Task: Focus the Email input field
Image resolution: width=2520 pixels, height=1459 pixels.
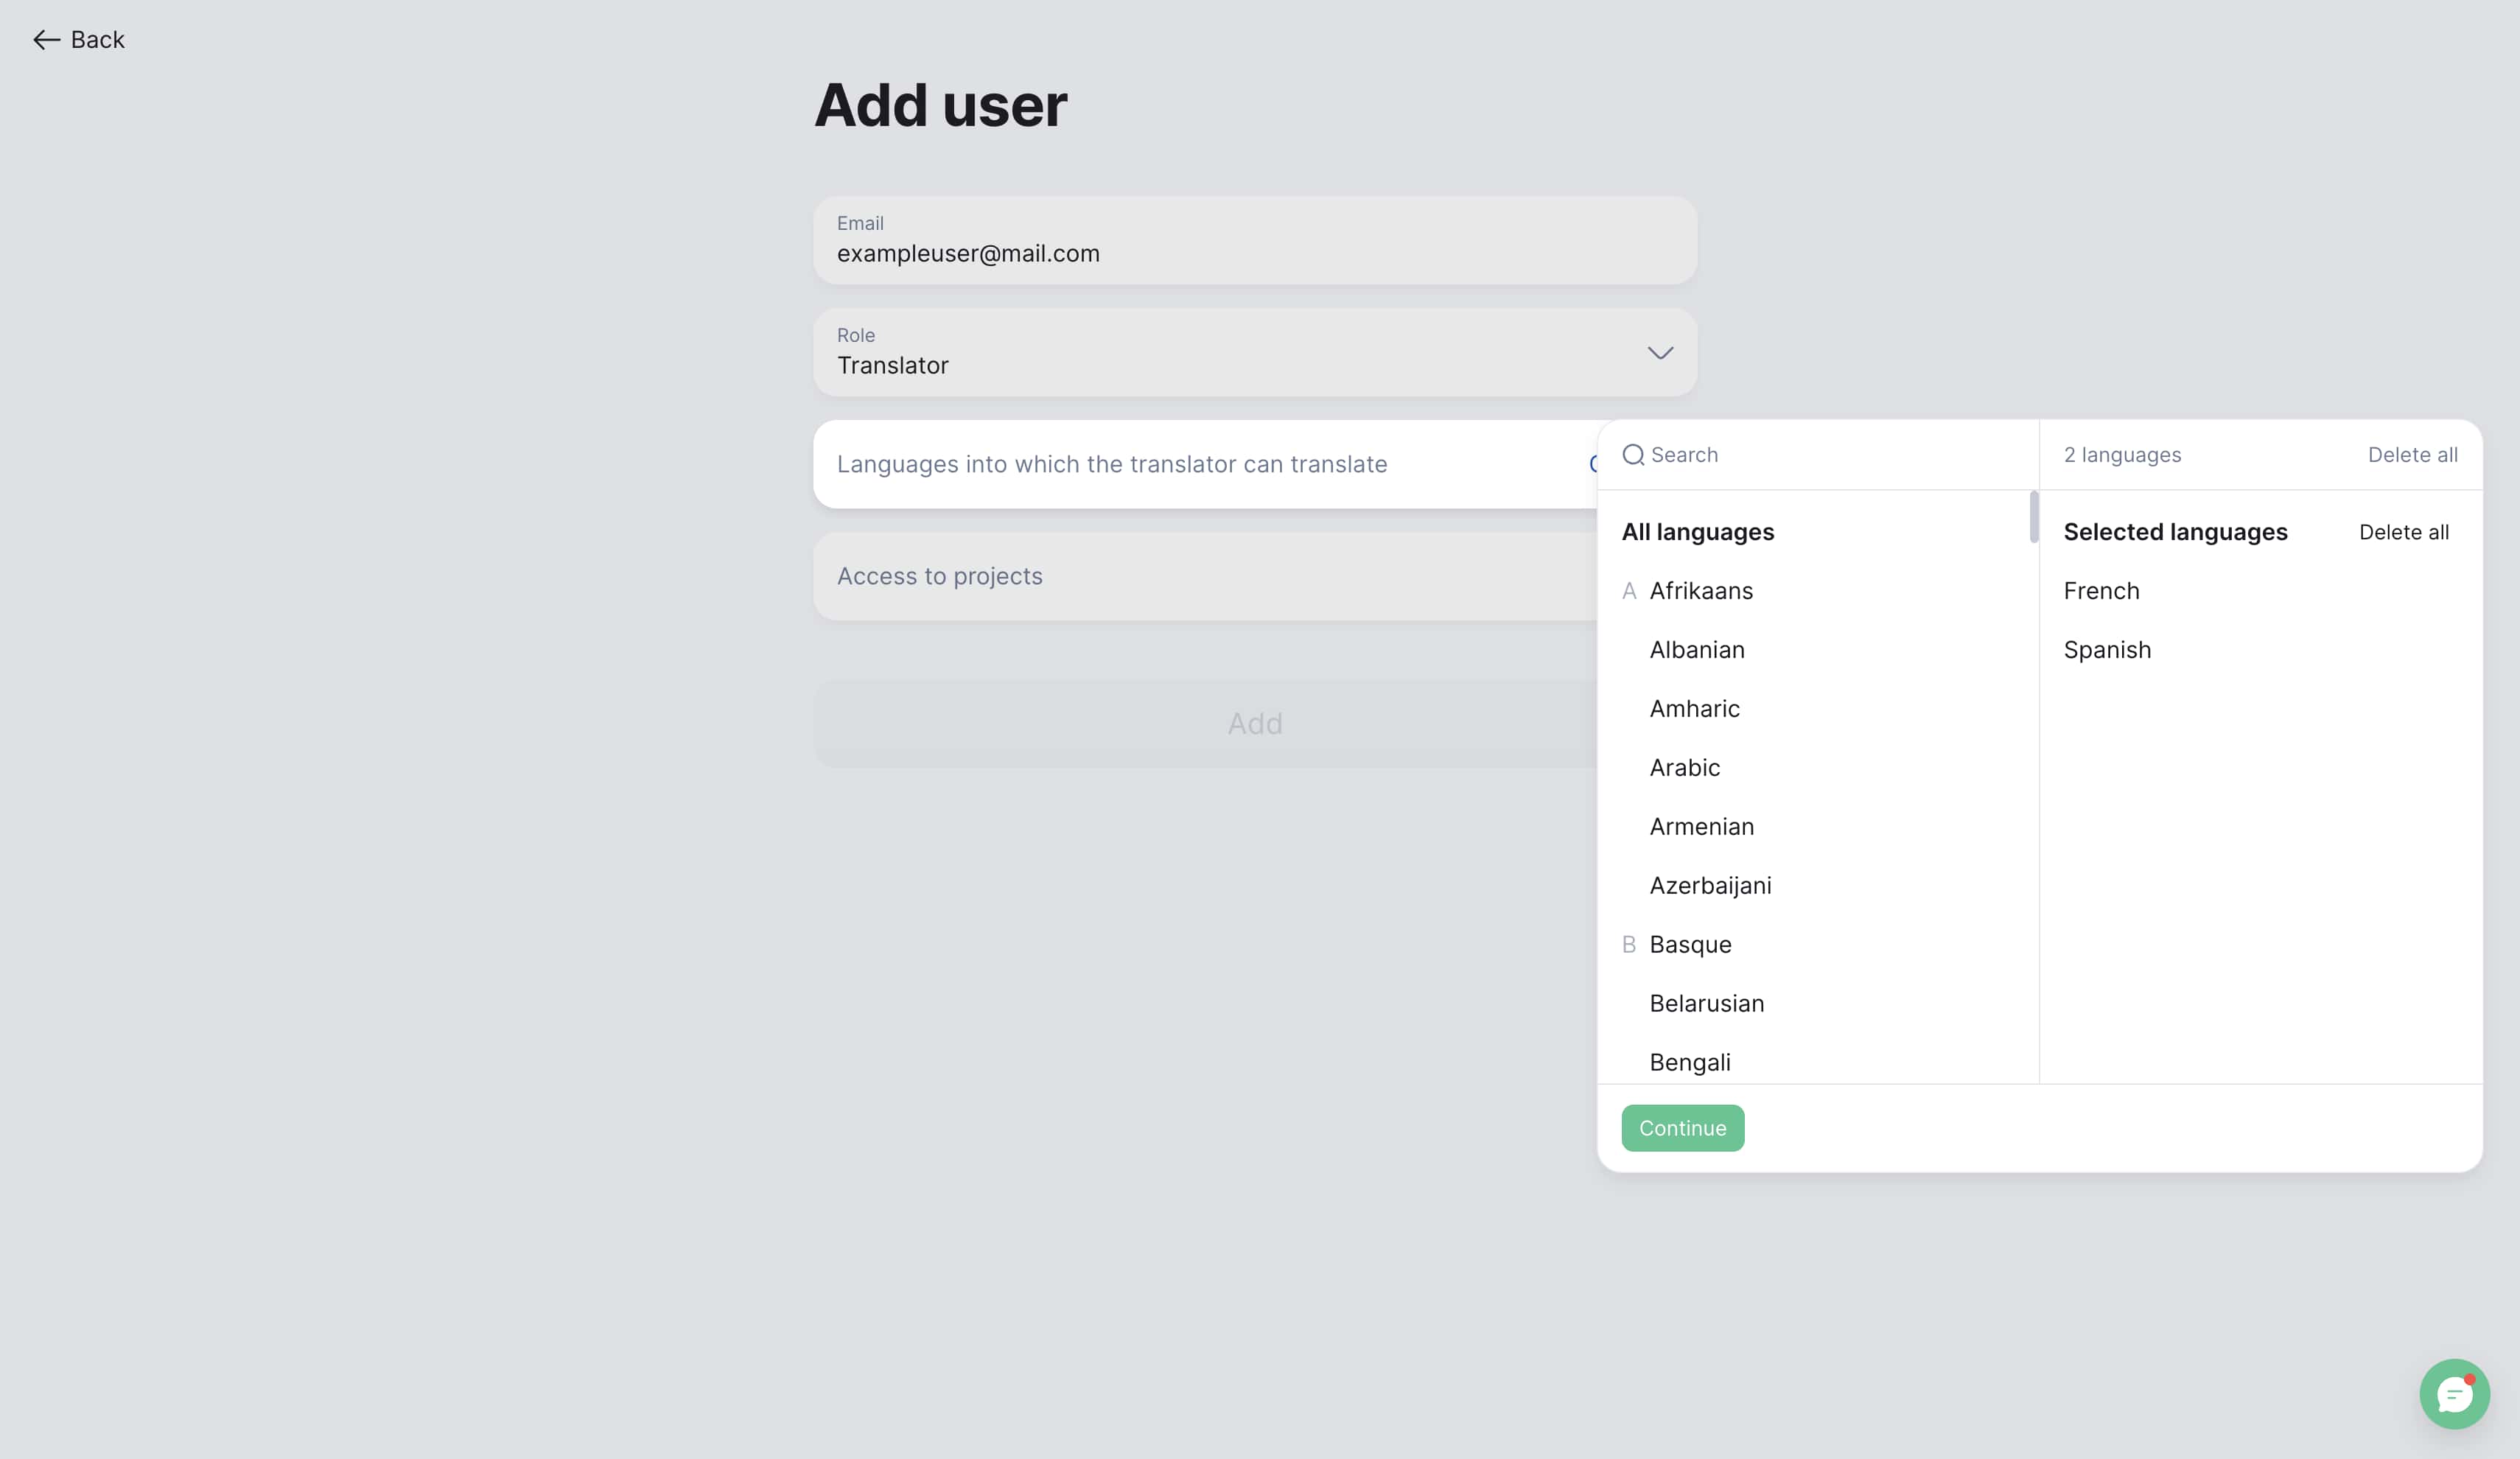Action: 1255,240
